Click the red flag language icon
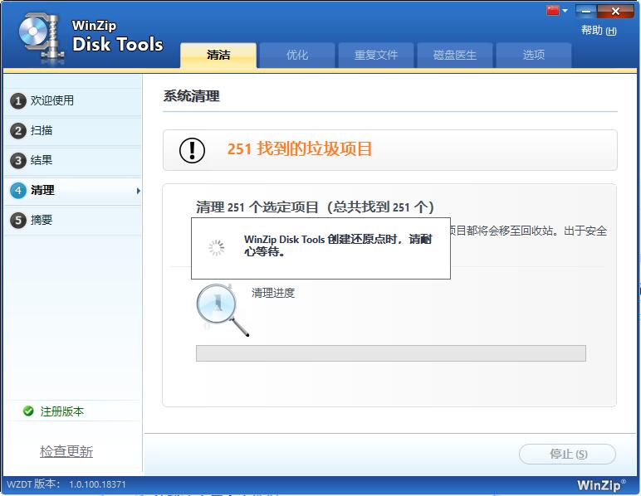Viewport: 641px width, 496px height. click(553, 10)
